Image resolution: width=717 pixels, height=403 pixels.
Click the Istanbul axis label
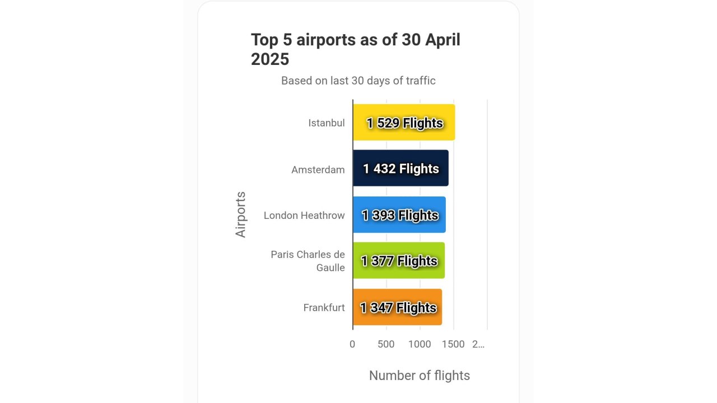[327, 123]
